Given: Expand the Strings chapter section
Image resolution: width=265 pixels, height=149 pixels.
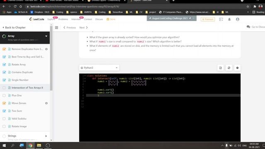Looking at the screenshot, I should [x=46, y=136].
